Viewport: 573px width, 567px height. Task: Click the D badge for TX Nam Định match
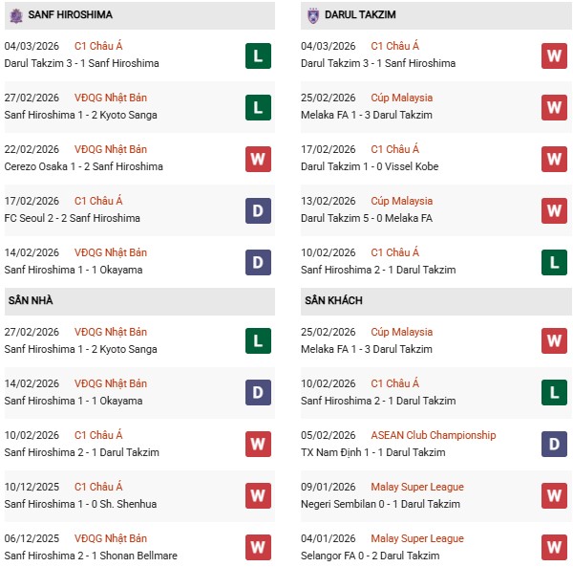554,445
